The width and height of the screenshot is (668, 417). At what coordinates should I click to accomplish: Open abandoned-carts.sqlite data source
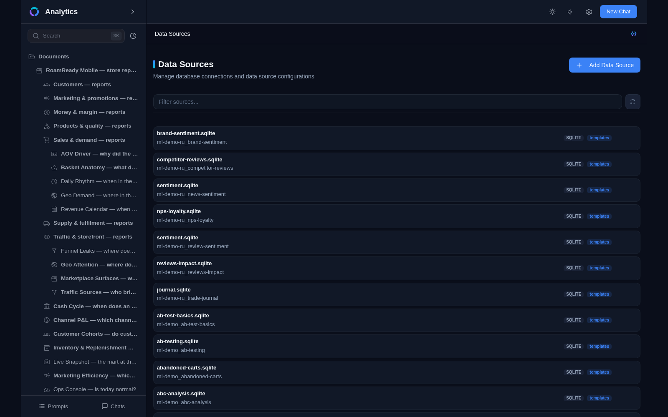[397, 372]
